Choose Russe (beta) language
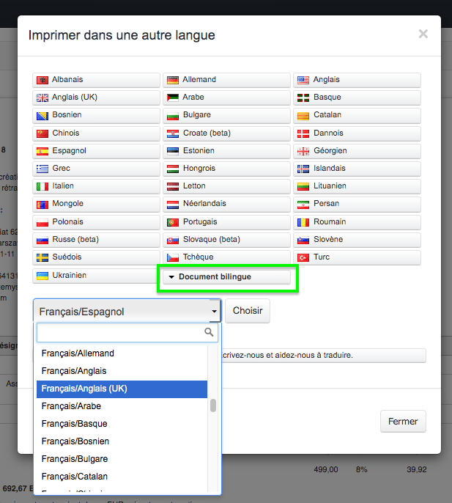452x503 pixels. coord(96,240)
